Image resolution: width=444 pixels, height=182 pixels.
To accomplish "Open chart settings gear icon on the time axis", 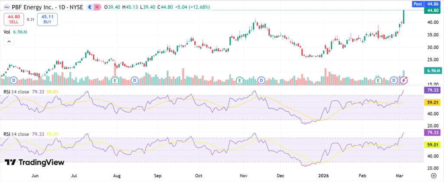I will (x=434, y=176).
